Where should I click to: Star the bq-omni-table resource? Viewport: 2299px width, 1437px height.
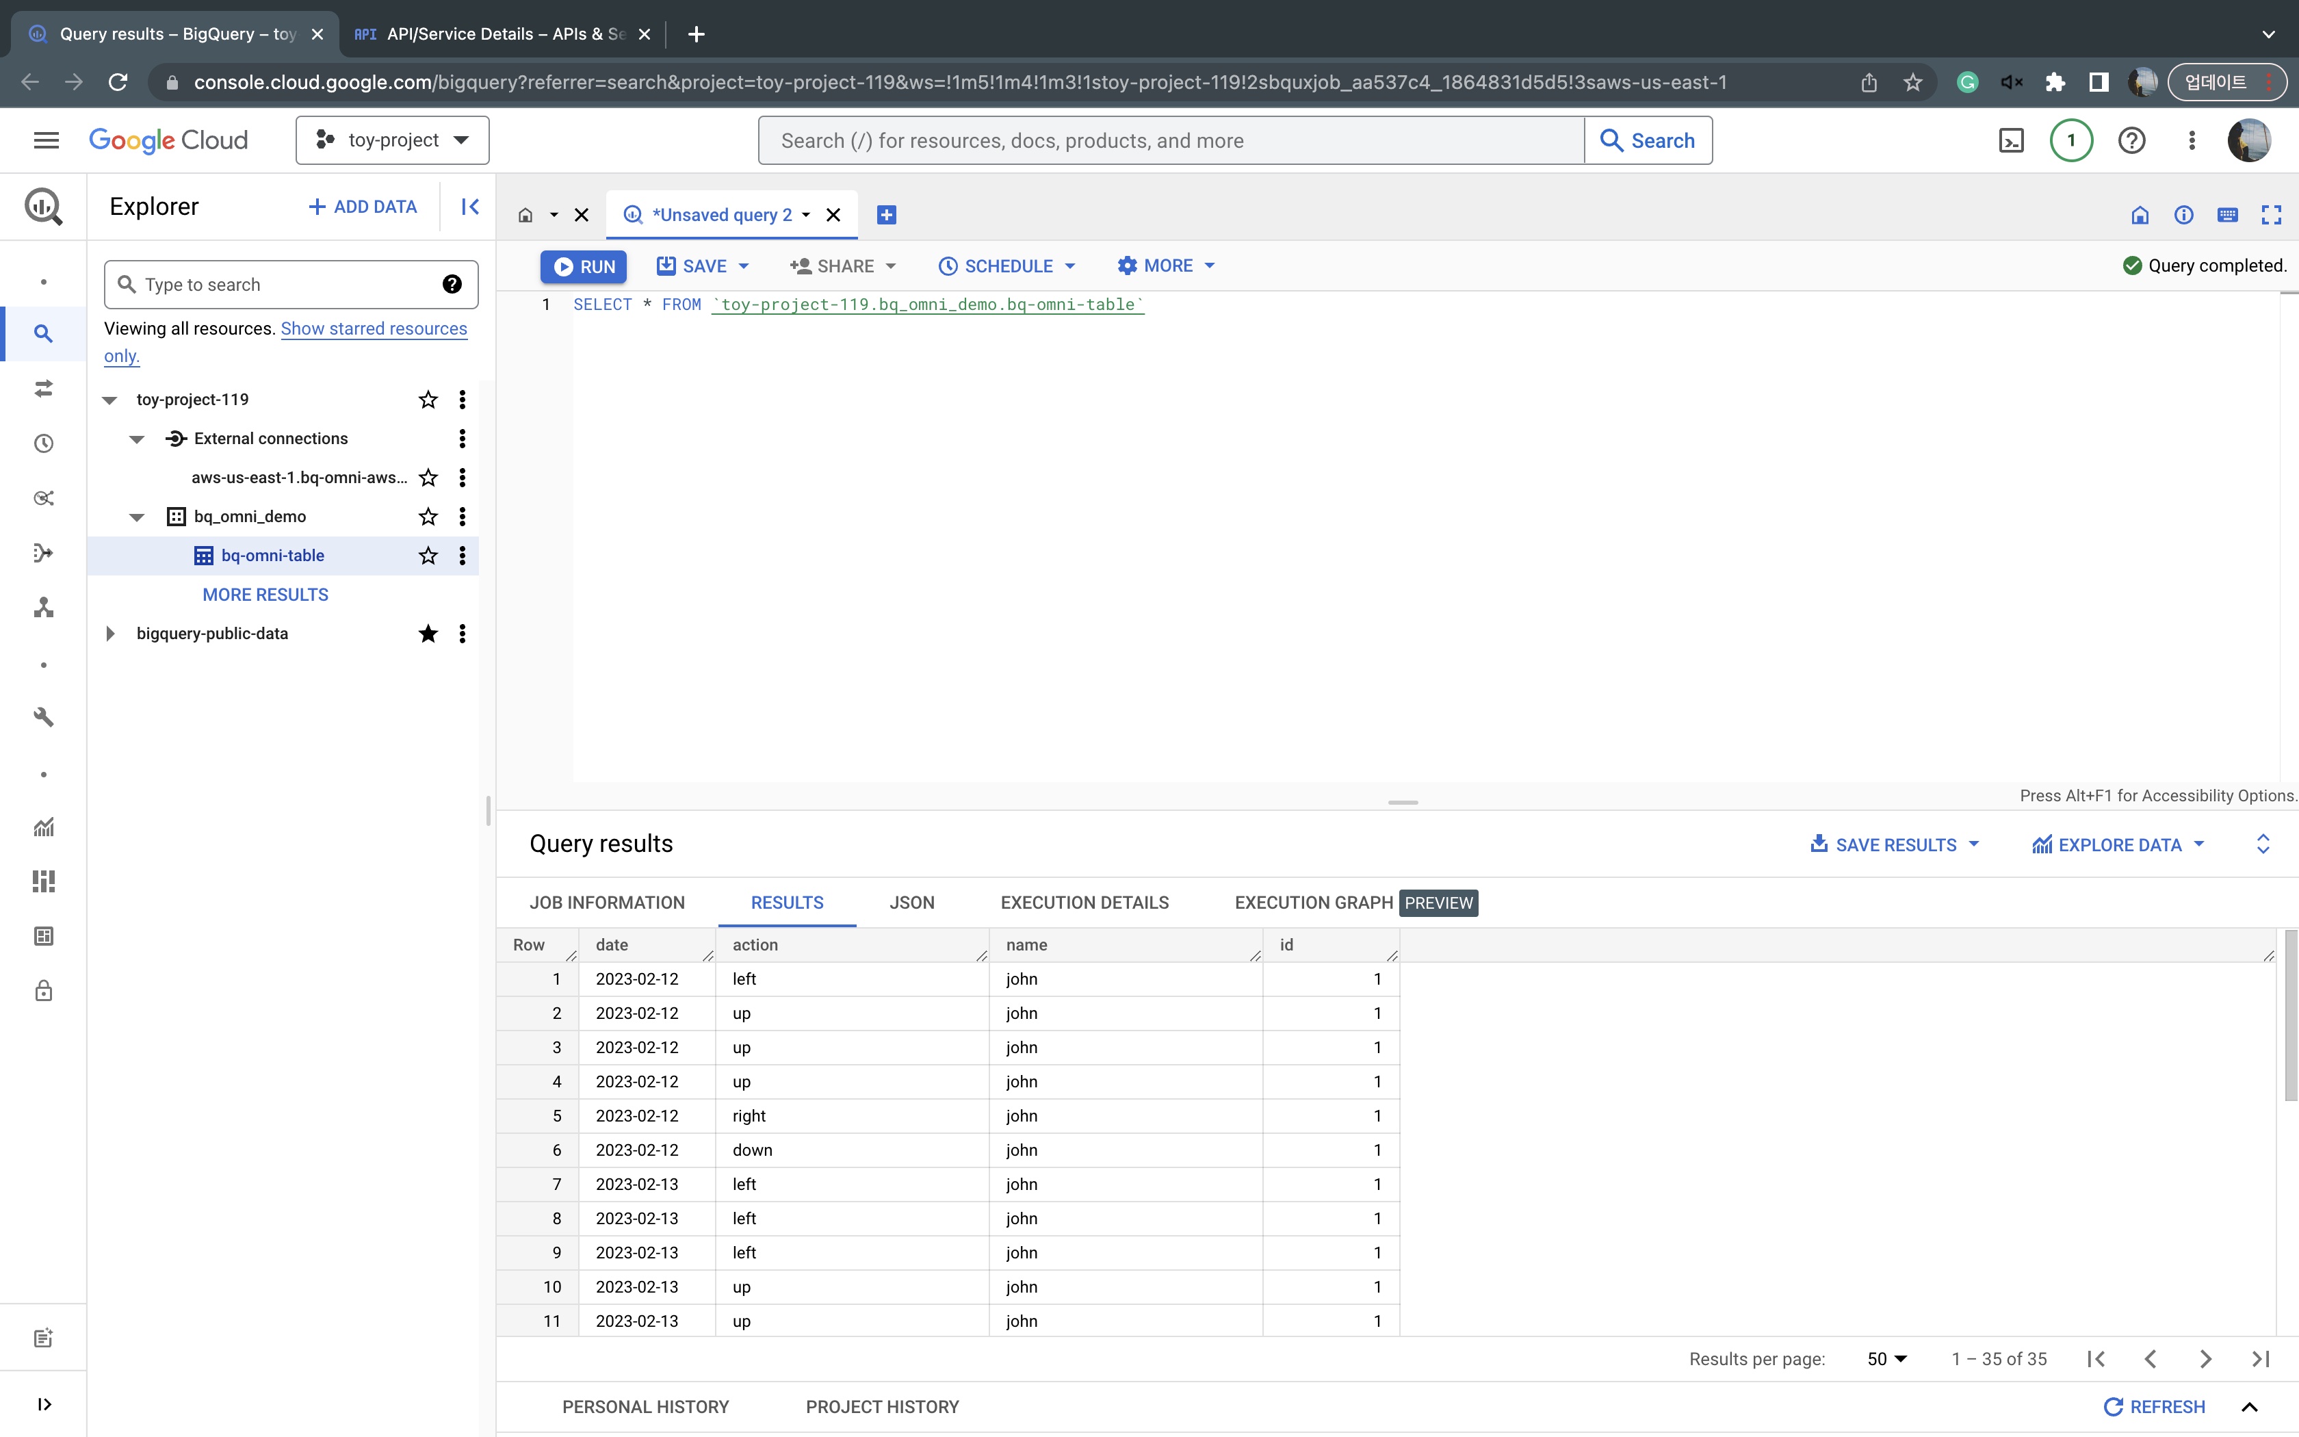428,556
